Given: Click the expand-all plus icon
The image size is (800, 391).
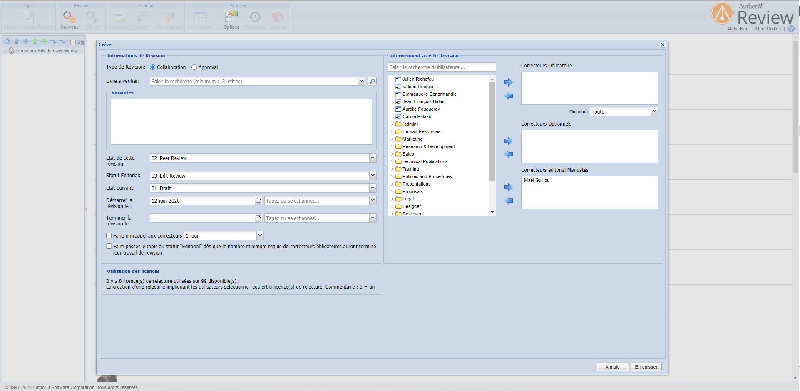Looking at the screenshot, I should coord(53,42).
